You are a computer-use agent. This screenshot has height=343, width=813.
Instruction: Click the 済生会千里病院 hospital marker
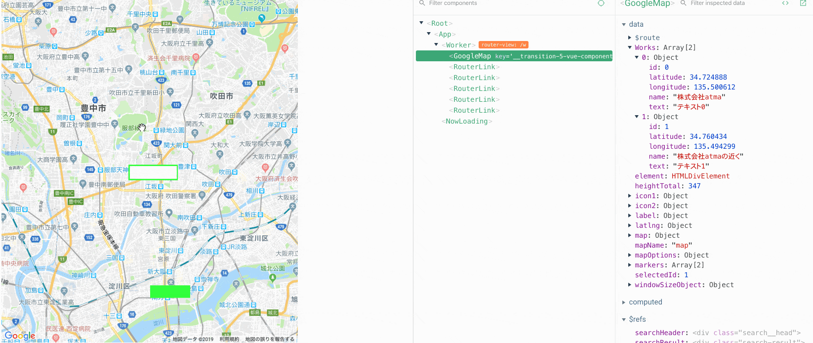[x=196, y=57]
